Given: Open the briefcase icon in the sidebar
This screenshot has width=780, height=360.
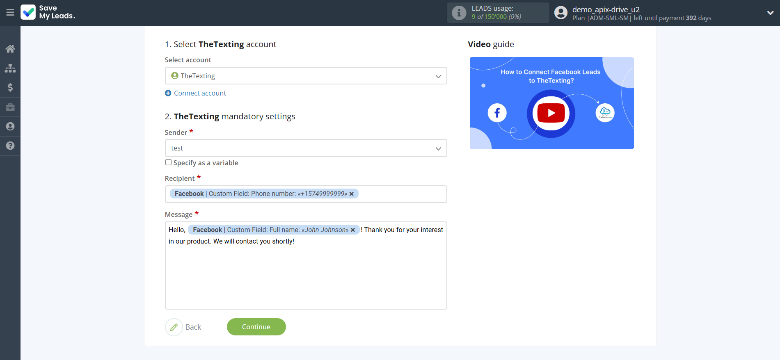Looking at the screenshot, I should 10,107.
